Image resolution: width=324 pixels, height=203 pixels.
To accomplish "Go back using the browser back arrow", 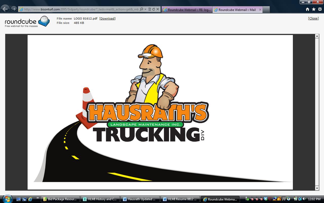I will [x=5, y=9].
